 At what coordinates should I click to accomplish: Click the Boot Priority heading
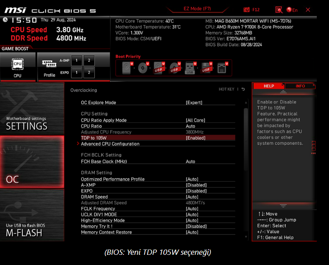tap(128, 57)
